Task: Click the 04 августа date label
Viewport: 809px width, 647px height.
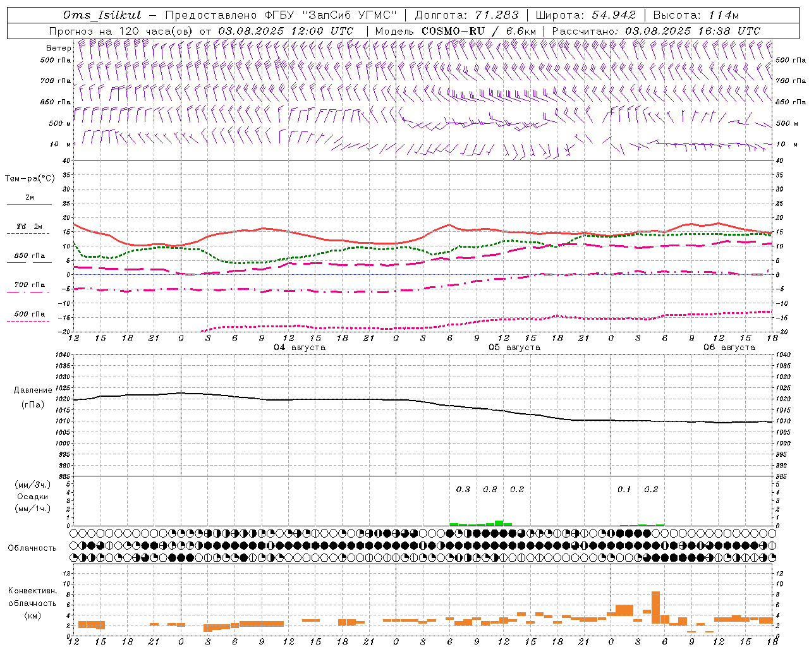Action: point(300,348)
